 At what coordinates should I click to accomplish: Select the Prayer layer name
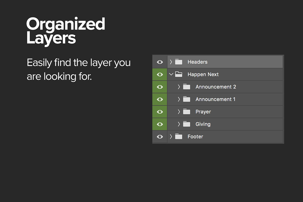(203, 112)
